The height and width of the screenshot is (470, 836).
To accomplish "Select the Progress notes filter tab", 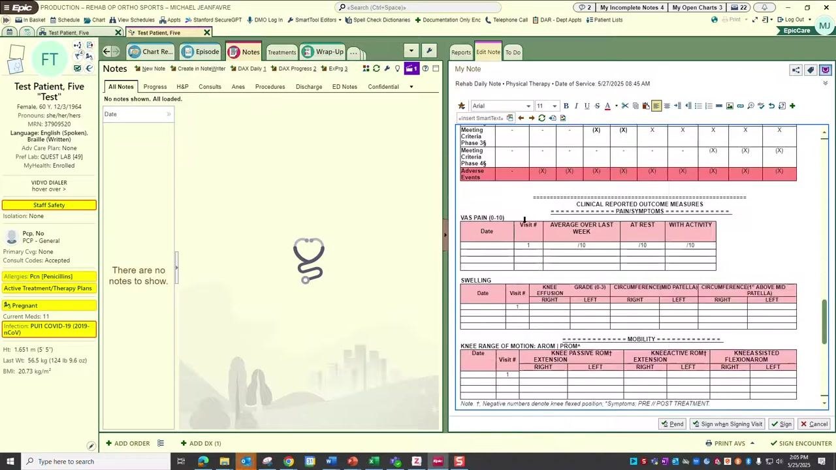I will click(x=155, y=87).
